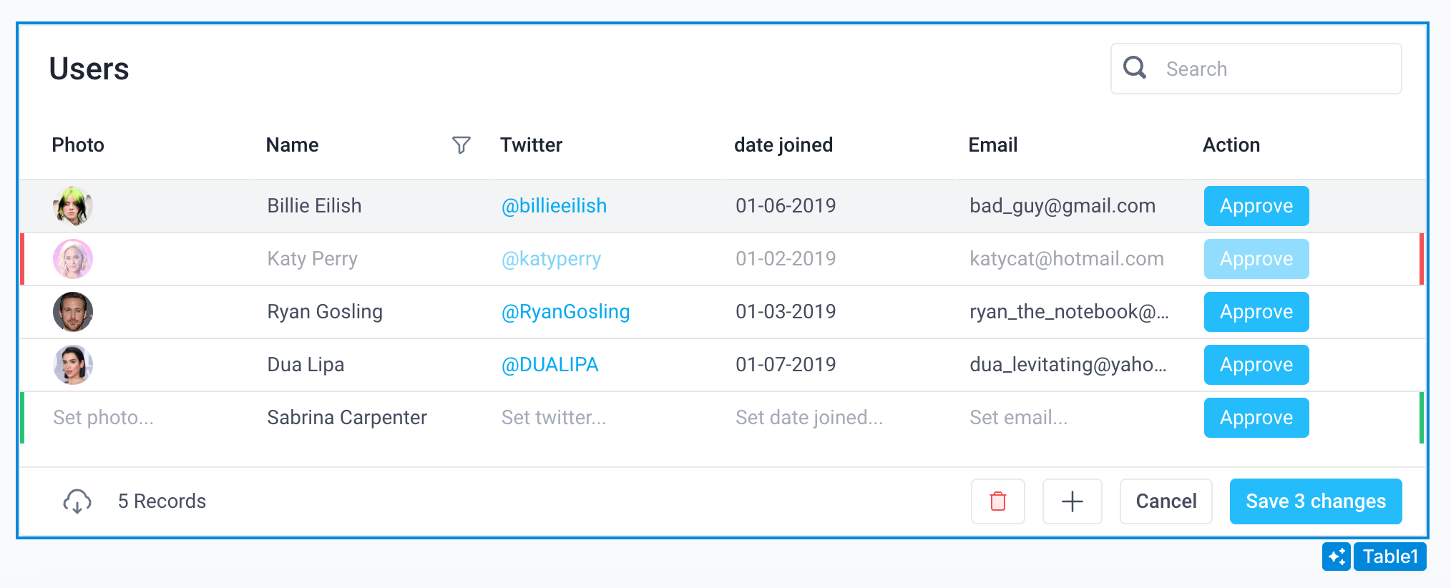Click the magnifying glass search icon
The width and height of the screenshot is (1451, 588).
[1134, 68]
